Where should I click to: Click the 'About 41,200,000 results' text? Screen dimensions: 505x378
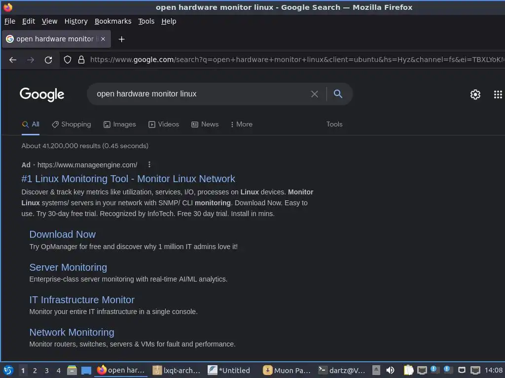pos(85,146)
